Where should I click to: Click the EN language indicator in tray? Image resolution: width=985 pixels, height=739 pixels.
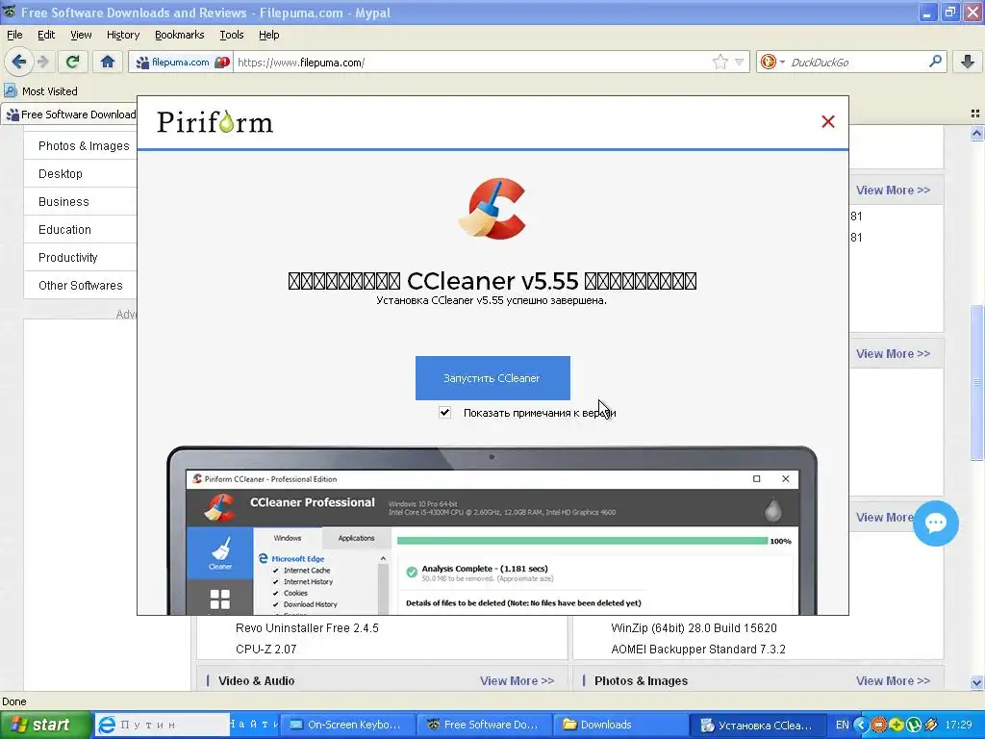(x=842, y=725)
